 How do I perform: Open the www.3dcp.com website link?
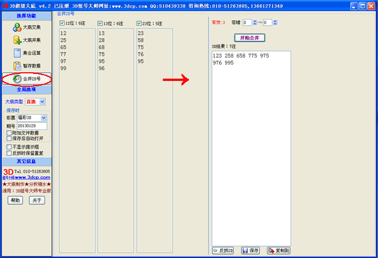tap(32, 177)
